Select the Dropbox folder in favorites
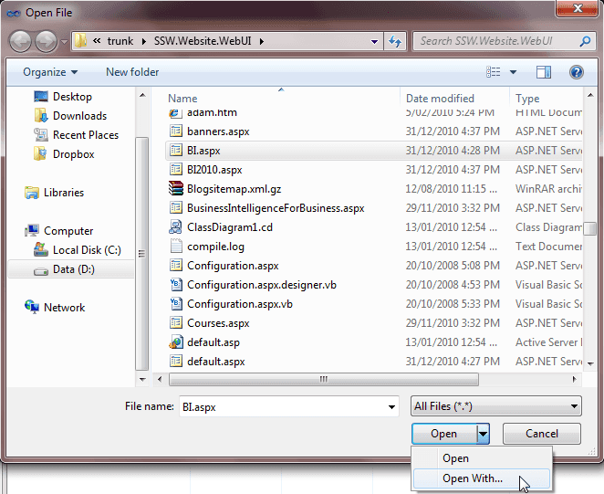This screenshot has height=494, width=604. click(73, 154)
